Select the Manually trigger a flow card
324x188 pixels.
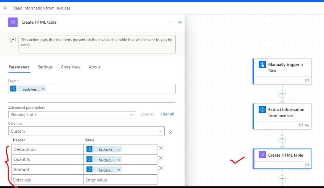pos(282,71)
